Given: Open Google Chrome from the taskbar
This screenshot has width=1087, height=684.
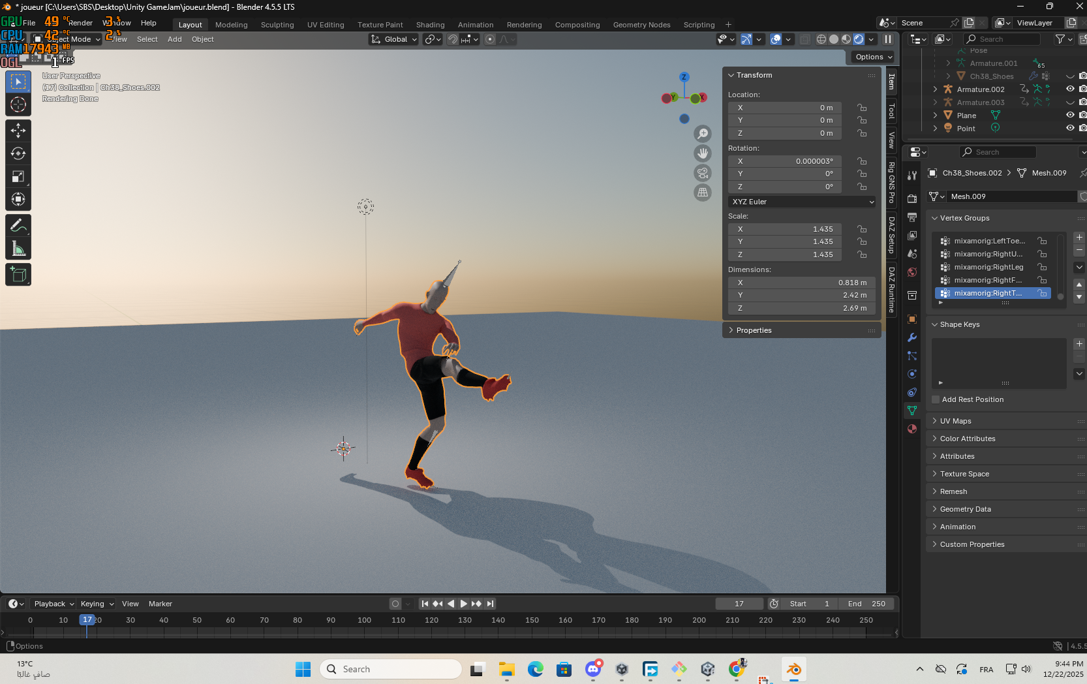Looking at the screenshot, I should (x=737, y=669).
